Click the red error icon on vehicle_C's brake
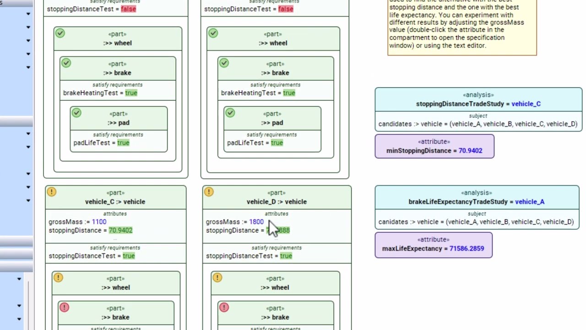Viewport: 586px width, 330px height. pos(64,307)
